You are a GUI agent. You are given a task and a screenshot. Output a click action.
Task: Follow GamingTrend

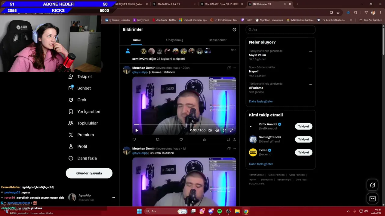point(303,139)
